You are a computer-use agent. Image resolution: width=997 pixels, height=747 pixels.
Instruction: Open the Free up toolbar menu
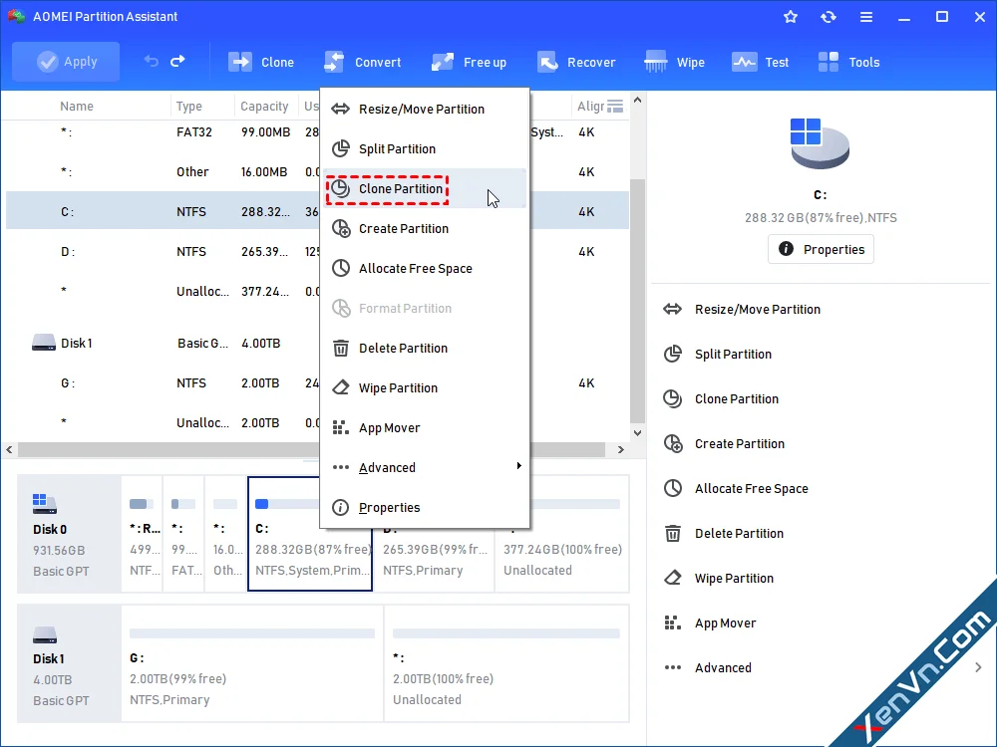(x=470, y=62)
